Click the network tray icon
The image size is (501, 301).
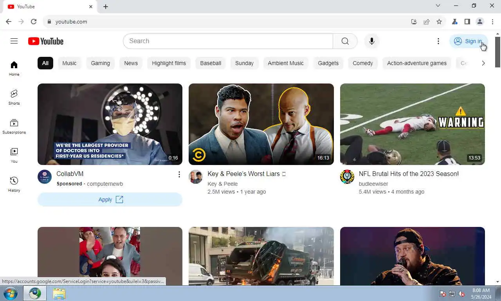452,294
